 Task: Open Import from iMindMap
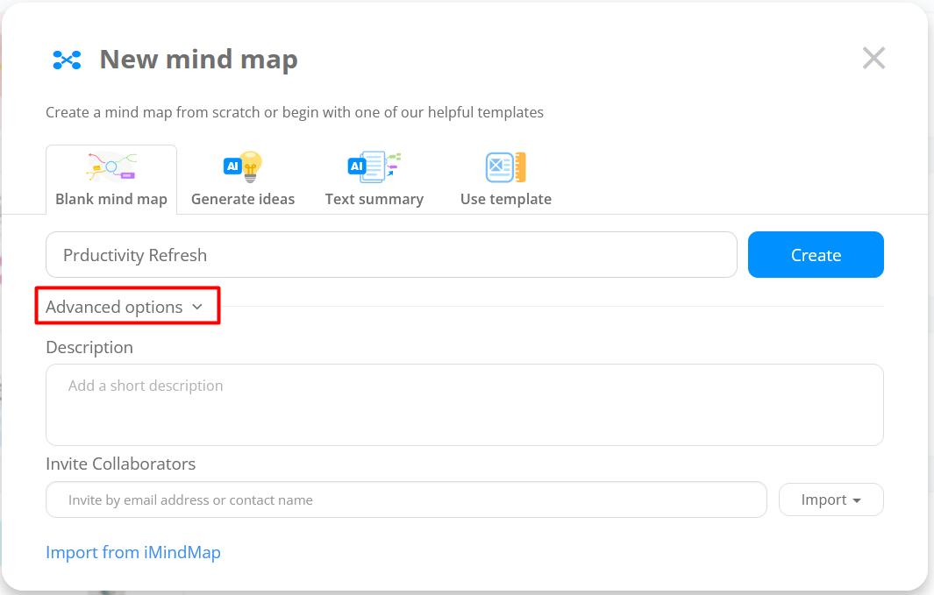tap(132, 552)
